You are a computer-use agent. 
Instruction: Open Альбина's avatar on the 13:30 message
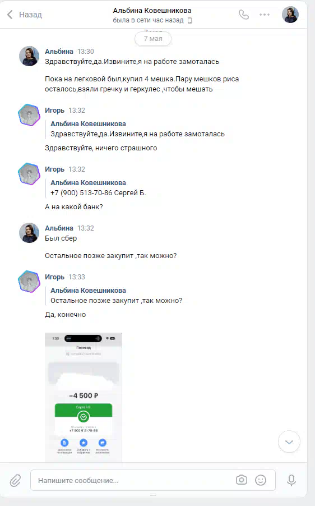click(x=29, y=56)
